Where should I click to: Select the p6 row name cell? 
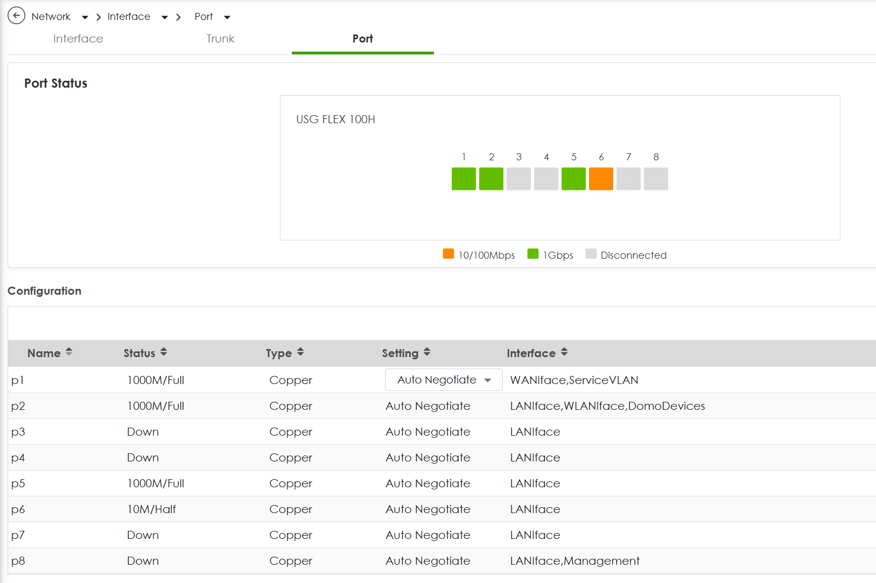pos(18,509)
